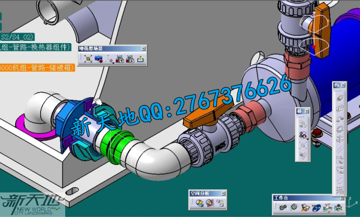Open the folded-sheet workbench icon in 工作台
Image resolution: width=360 pixels, height=217 pixels.
coord(305,208)
